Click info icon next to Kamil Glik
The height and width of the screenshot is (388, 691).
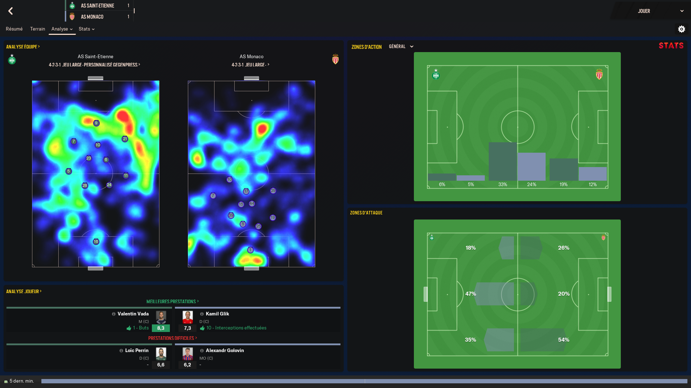coord(202,314)
